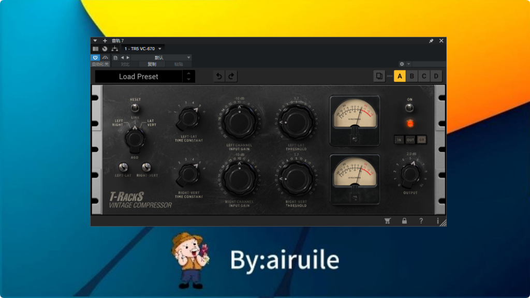Set meter mode to GR

pyautogui.click(x=421, y=140)
